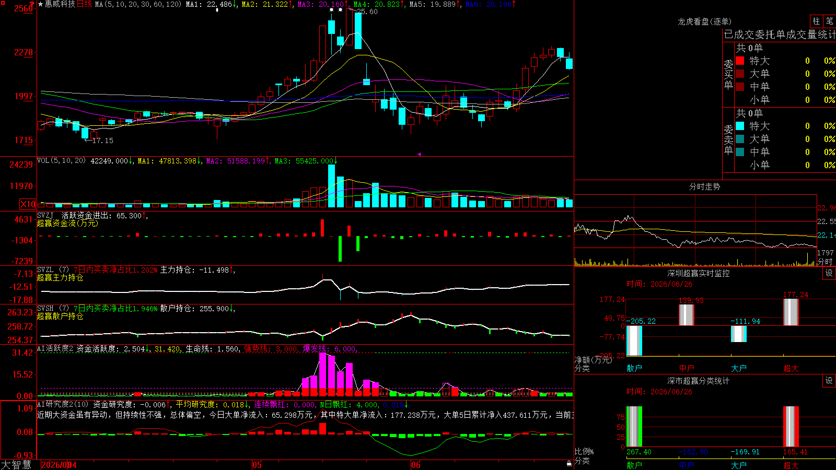Viewport: 836px width, 470px height.
Task: Click the 委卖单 section label
Action: point(728,139)
